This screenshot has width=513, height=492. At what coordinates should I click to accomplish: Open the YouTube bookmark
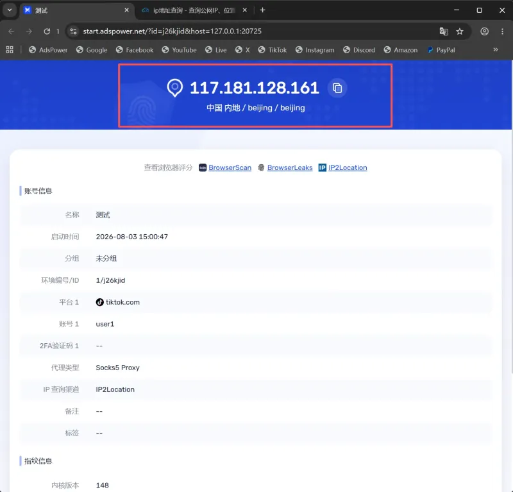tap(179, 50)
